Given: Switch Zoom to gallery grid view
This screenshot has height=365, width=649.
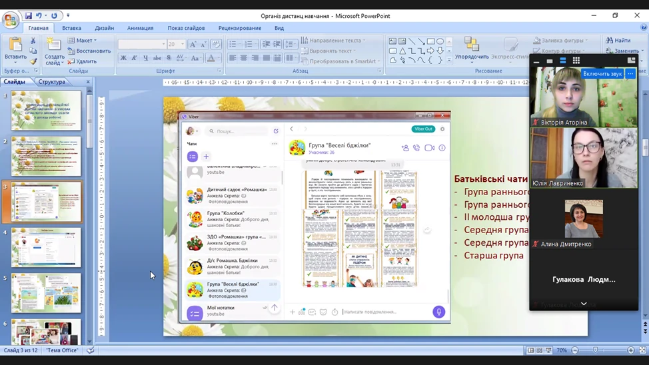Looking at the screenshot, I should coord(576,61).
